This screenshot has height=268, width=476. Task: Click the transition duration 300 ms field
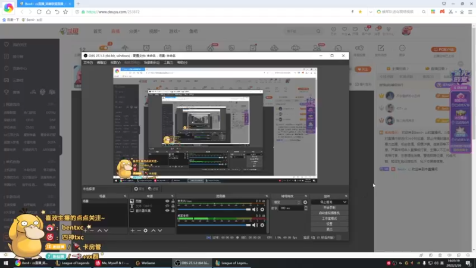[x=292, y=208]
